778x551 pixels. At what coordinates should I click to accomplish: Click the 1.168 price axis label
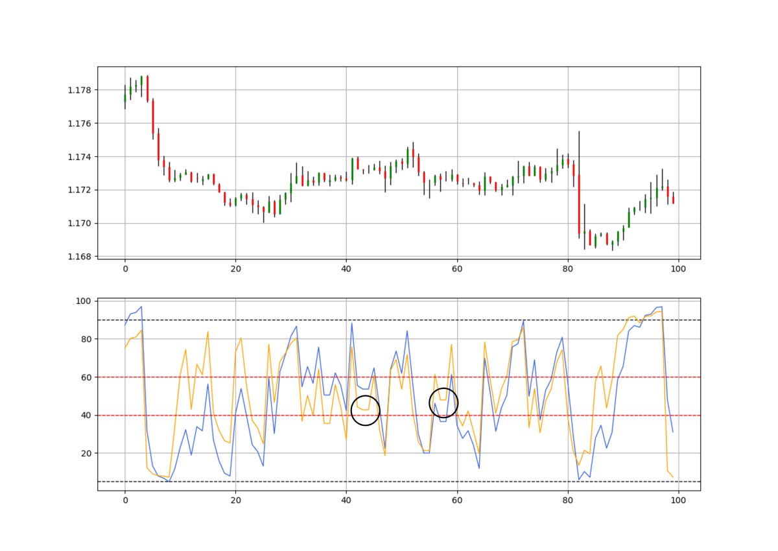80,257
